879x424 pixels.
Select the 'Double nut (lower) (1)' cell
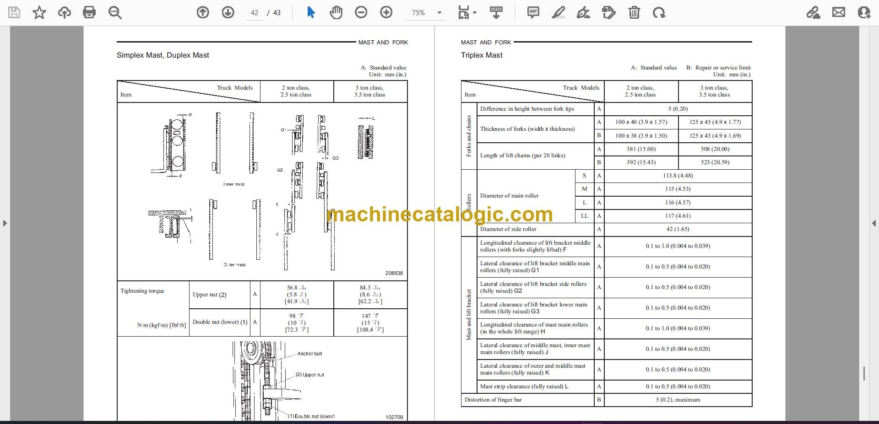tap(220, 322)
